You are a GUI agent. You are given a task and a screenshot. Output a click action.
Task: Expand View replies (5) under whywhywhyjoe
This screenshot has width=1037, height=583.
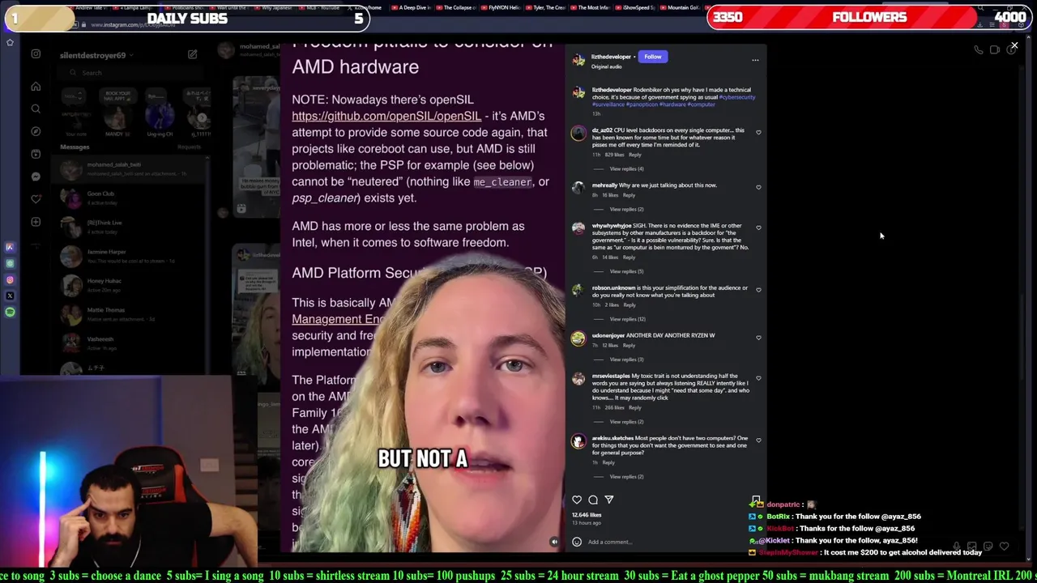pyautogui.click(x=626, y=271)
